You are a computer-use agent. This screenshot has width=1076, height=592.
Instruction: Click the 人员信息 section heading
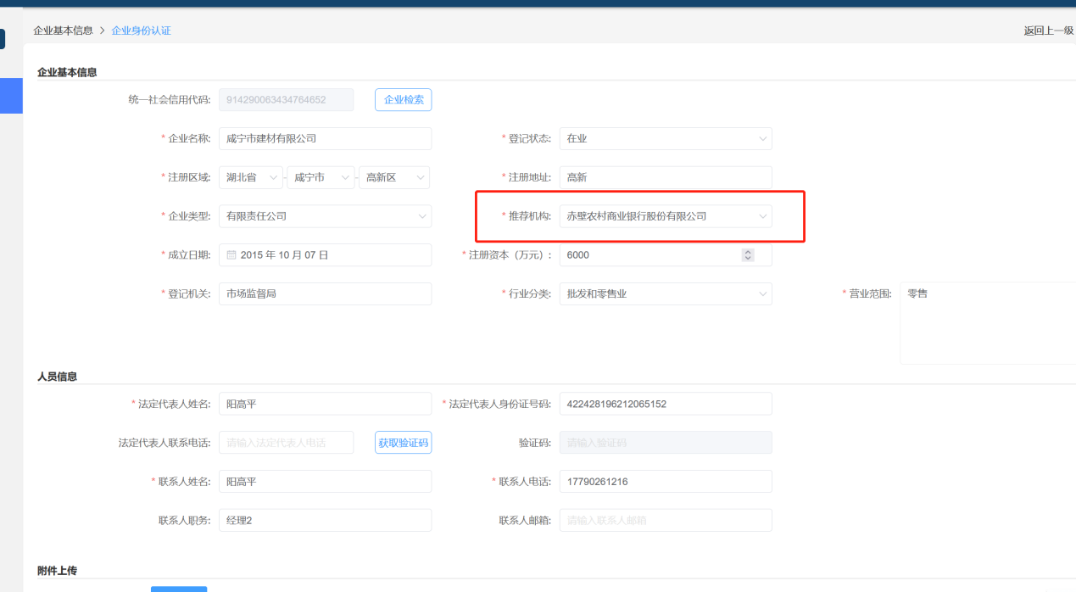coord(57,377)
